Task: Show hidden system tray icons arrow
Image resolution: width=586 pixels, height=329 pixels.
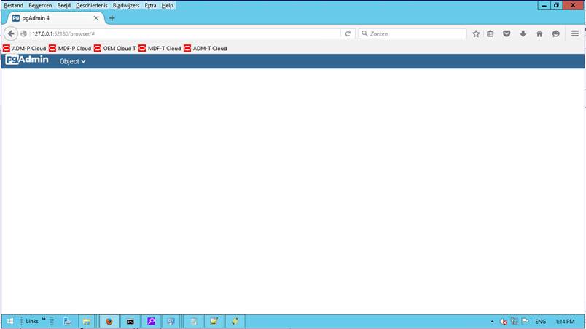Action: 492,321
